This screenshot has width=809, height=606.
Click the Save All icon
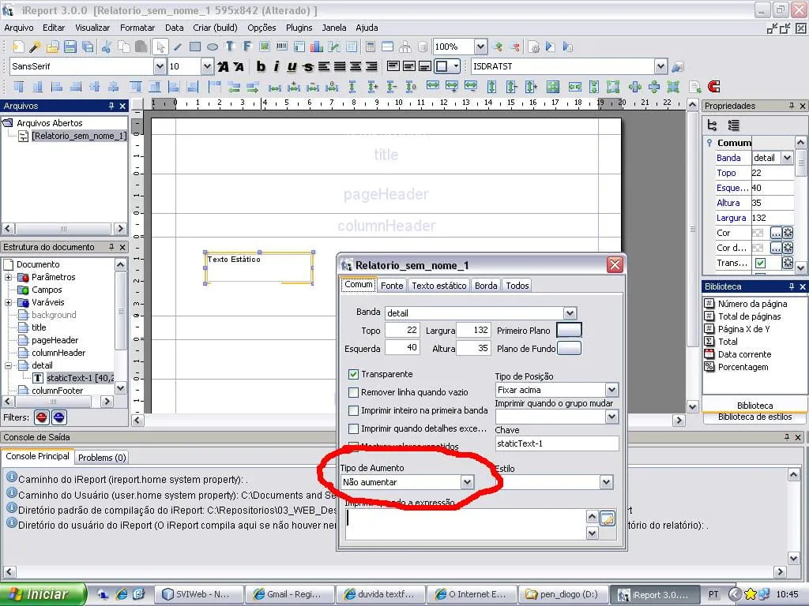(88, 47)
